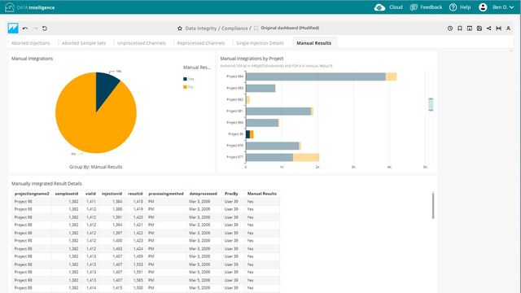Viewport: 521px width, 293px height.
Task: Favorite the dashboard with the star icon
Action: pyautogui.click(x=180, y=28)
